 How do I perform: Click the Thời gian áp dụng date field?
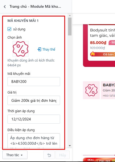pos(34,119)
